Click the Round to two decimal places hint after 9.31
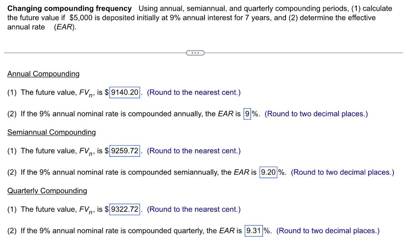This screenshot has height=242, width=405. pyautogui.click(x=327, y=231)
